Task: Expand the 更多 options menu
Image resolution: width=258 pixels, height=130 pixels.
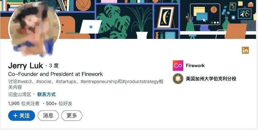Action: coord(72,115)
